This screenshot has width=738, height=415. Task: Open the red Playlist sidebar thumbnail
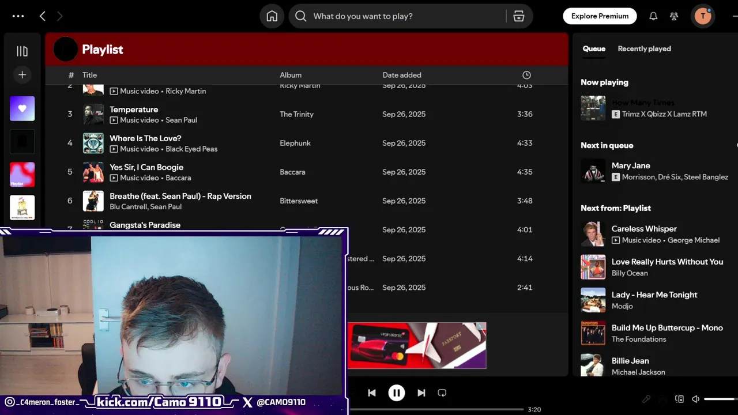[22, 175]
